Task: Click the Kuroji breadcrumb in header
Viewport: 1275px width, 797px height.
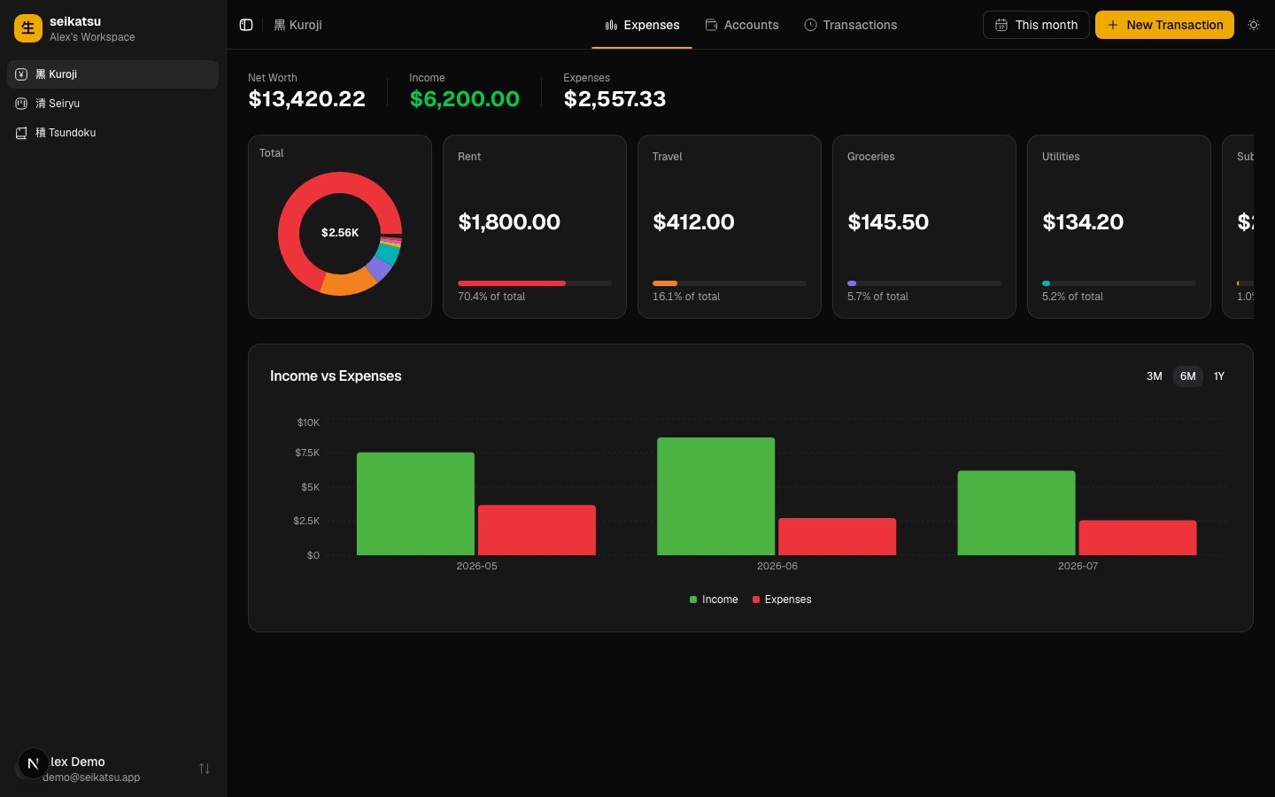Action: tap(297, 25)
